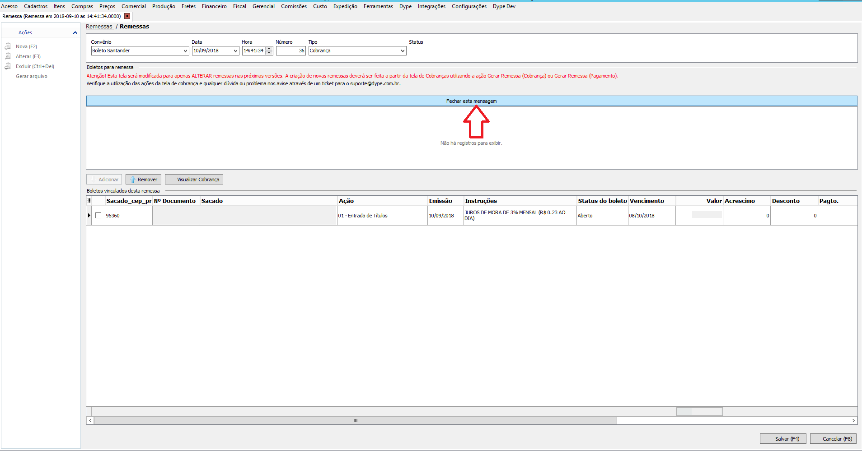Sort by the Vencimento column header
Screen dimensions: 862x451
click(x=652, y=201)
